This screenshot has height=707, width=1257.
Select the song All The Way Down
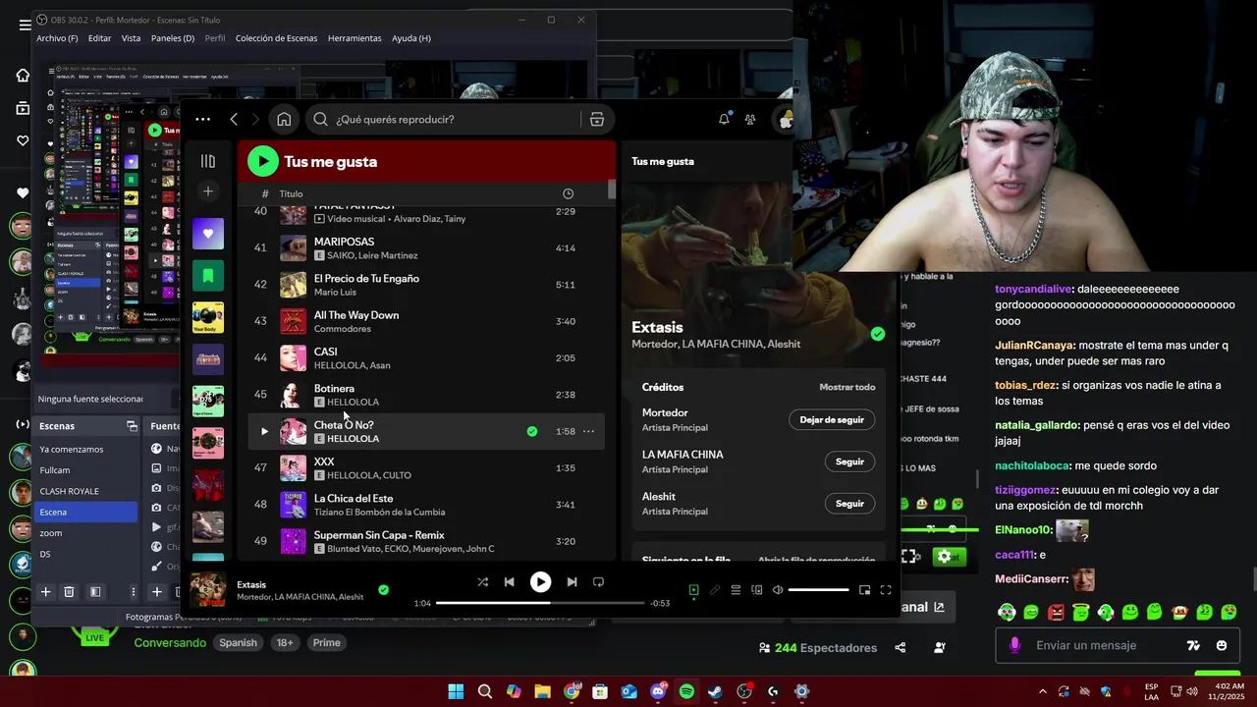point(355,315)
